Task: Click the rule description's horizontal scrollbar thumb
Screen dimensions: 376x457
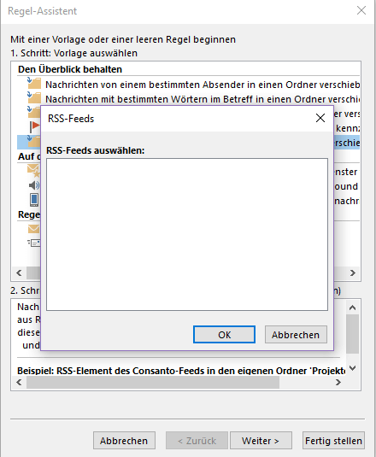Action: (153, 382)
